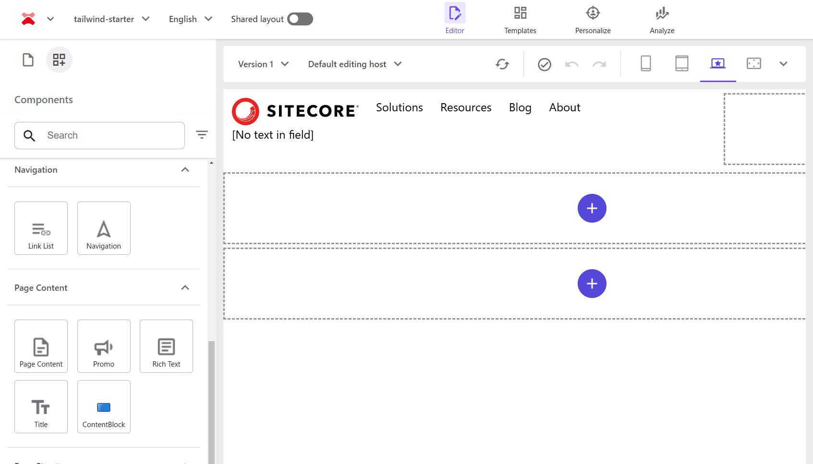Collapse the Navigation components section

(185, 170)
